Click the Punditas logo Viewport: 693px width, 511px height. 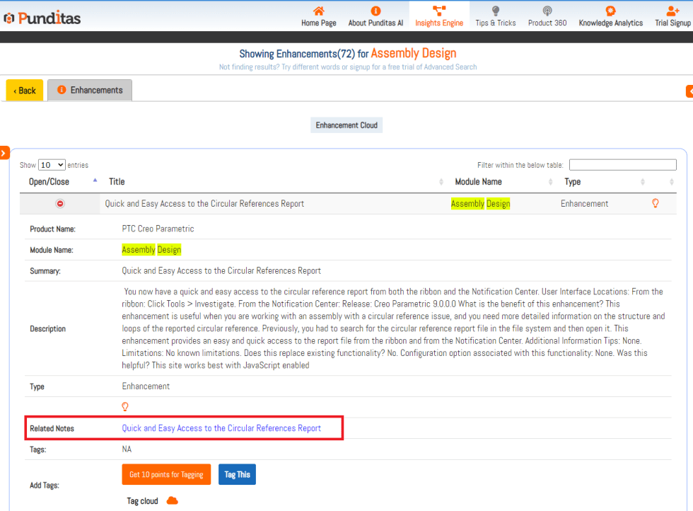[x=42, y=18]
